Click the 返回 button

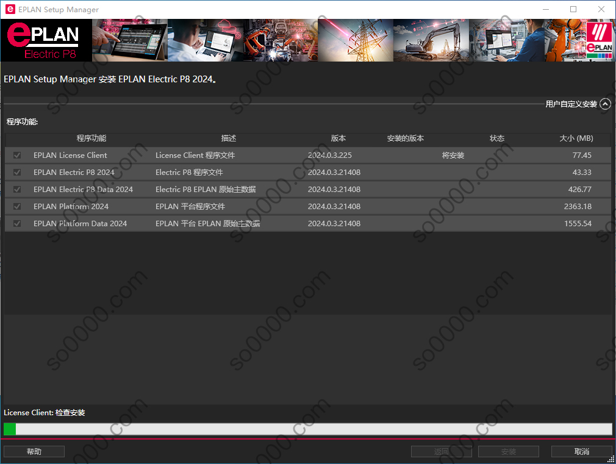click(x=441, y=451)
